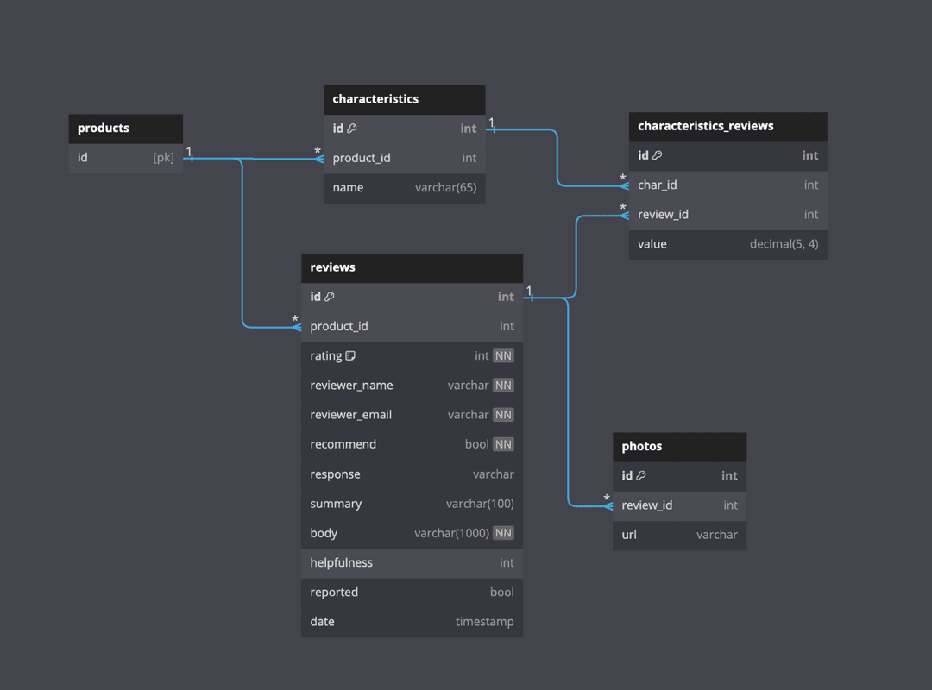This screenshot has width=932, height=690.
Task: Click the key icon in characteristics_reviews table
Action: (x=656, y=155)
